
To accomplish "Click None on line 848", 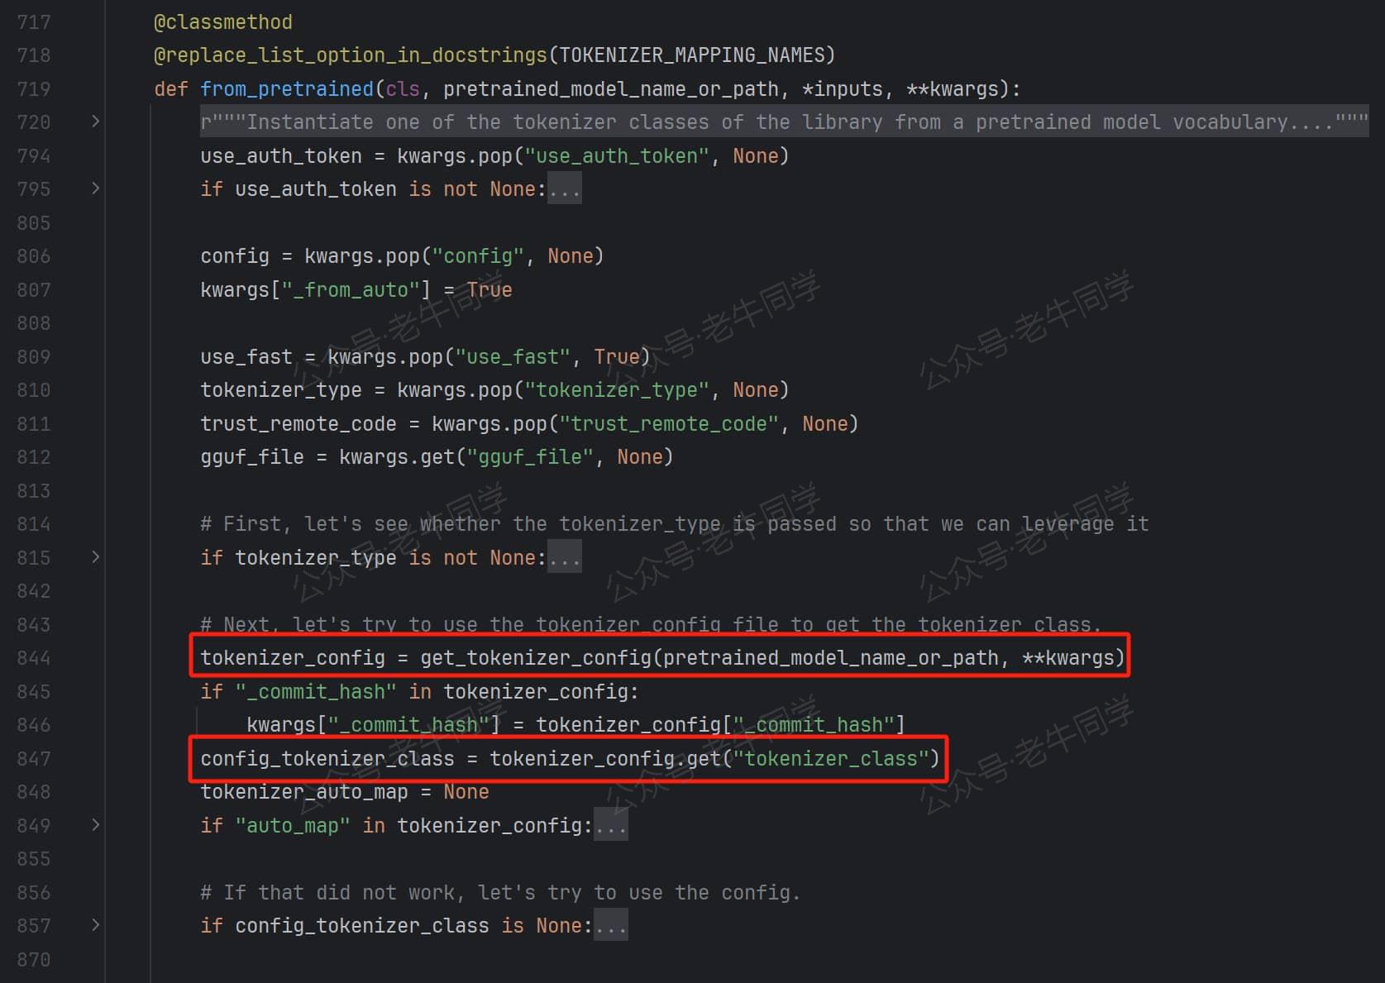I will tap(466, 792).
